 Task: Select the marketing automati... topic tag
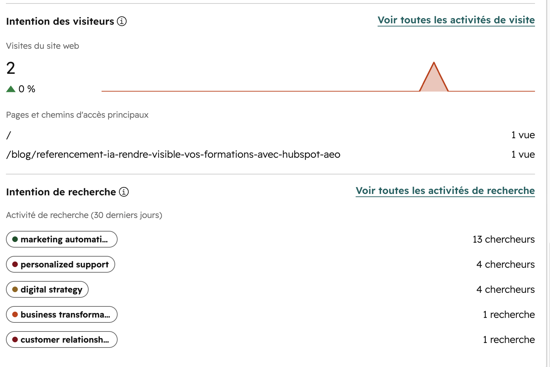(62, 239)
